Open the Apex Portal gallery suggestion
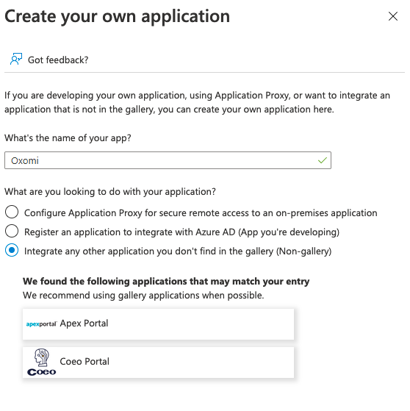The image size is (410, 411). [x=158, y=324]
